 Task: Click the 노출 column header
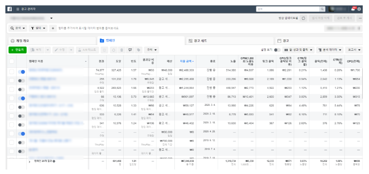[228, 61]
